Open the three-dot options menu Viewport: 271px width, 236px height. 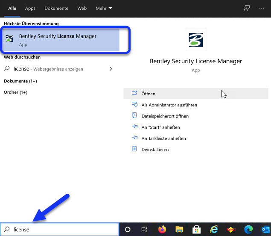(261, 8)
